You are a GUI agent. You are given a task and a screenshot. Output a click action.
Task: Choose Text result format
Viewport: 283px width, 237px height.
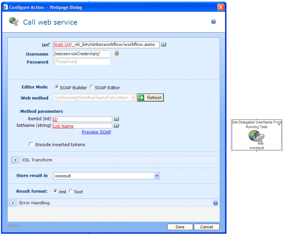[x=71, y=191]
